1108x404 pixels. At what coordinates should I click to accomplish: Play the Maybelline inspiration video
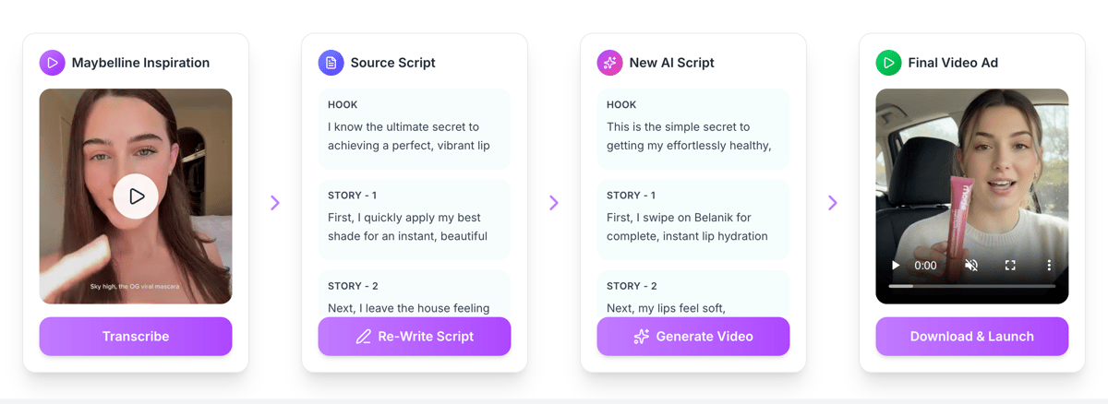coord(136,196)
